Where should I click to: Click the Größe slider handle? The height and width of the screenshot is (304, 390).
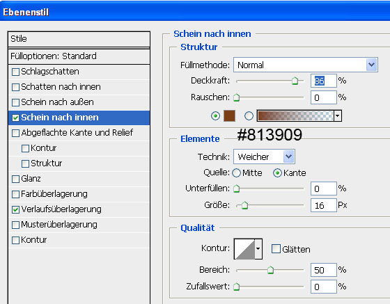[x=244, y=205]
